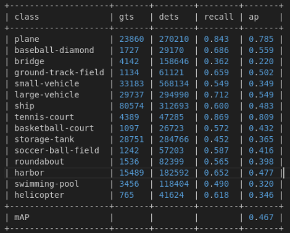Click large-vehicle dets value 294990

coord(174,95)
